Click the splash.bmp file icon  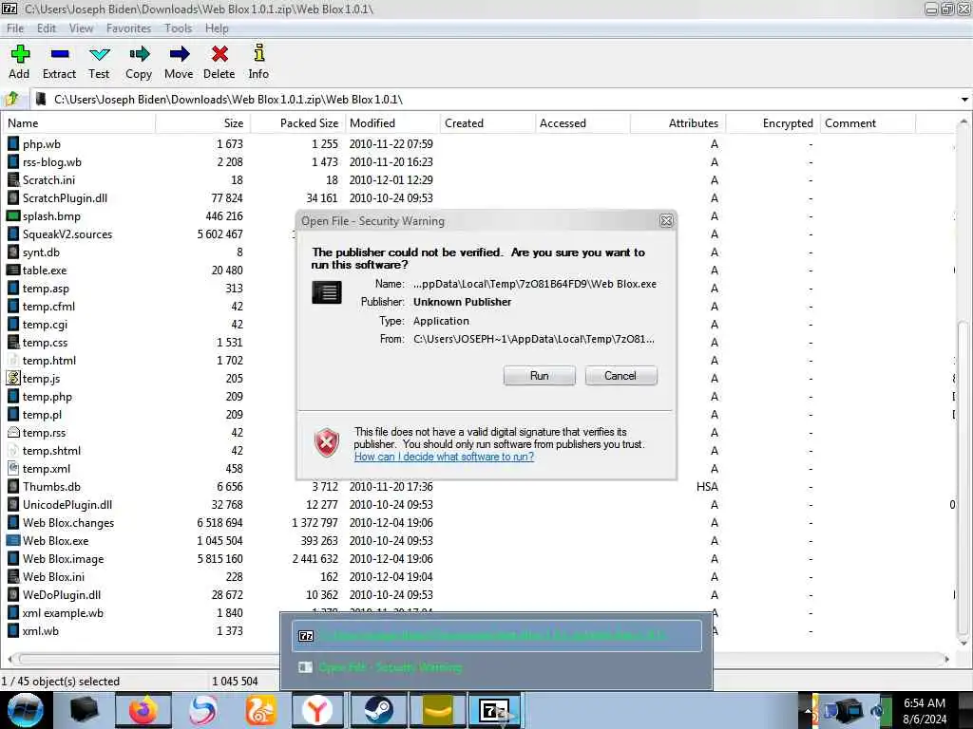[x=13, y=215]
